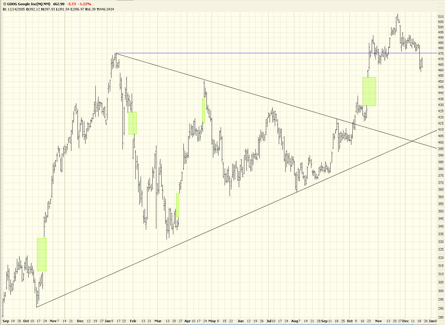The height and width of the screenshot is (325, 445).
Task: Click the Feb label on the date axis
Action: [x=133, y=321]
